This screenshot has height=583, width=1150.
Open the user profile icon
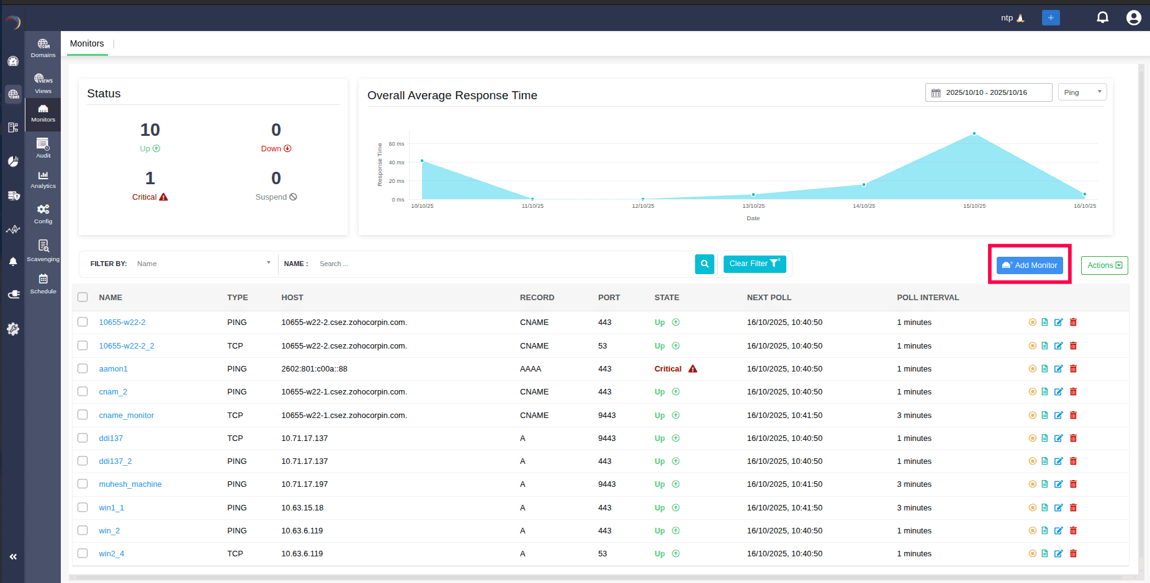point(1133,17)
